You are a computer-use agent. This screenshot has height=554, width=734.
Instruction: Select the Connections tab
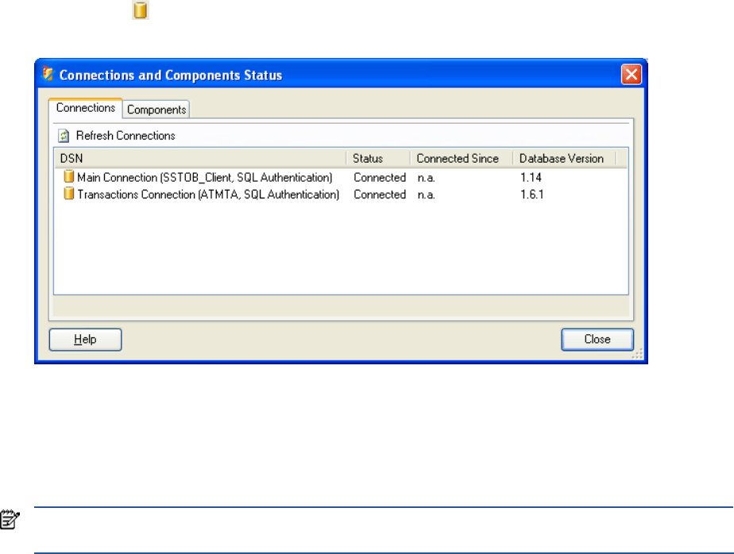(x=86, y=108)
